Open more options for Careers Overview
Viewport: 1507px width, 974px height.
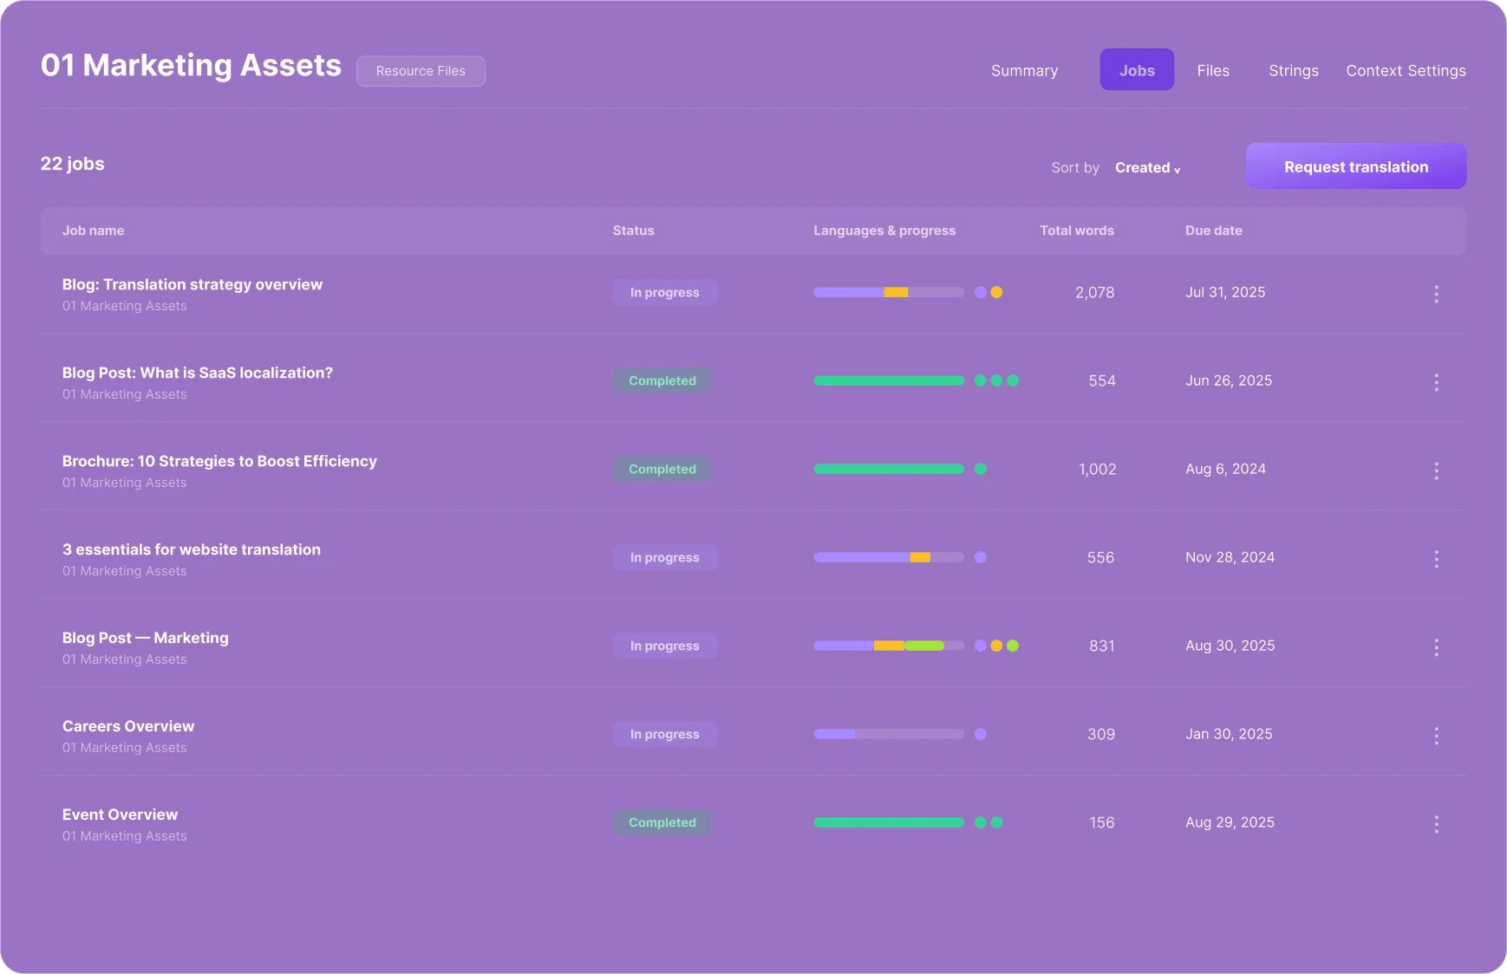click(x=1436, y=736)
